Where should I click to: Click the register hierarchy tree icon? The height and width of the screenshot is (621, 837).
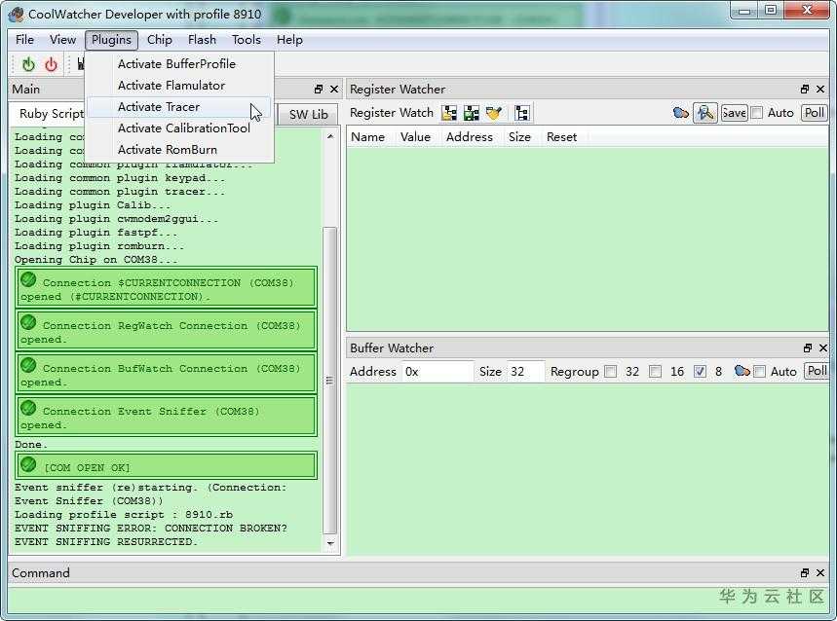point(522,113)
